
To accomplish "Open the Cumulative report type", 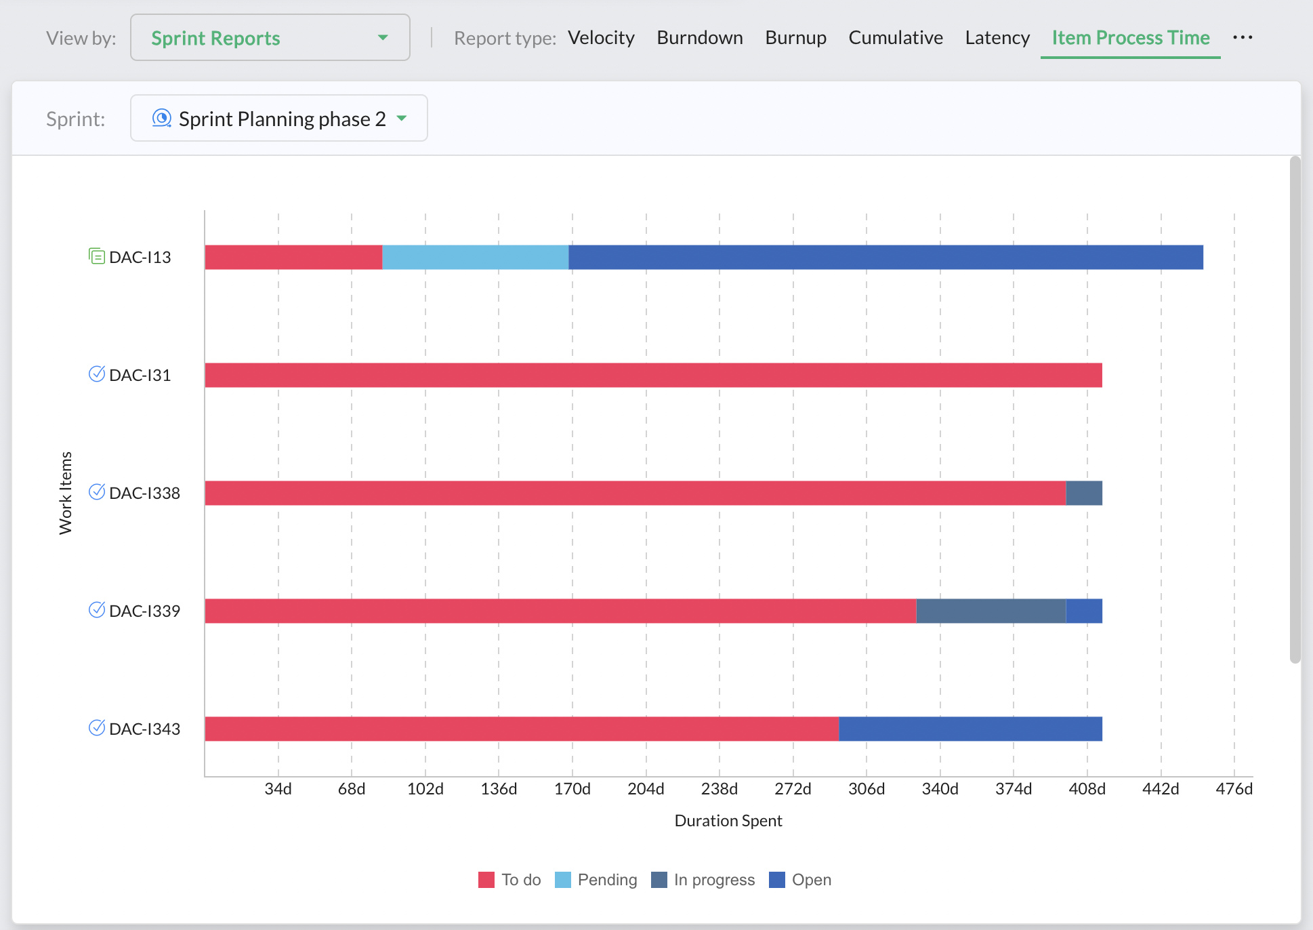I will [x=895, y=38].
